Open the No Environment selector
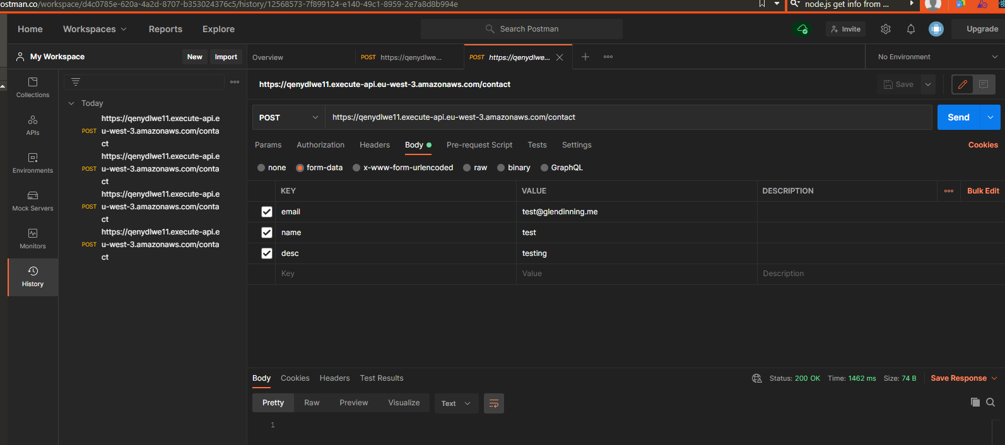 (937, 57)
